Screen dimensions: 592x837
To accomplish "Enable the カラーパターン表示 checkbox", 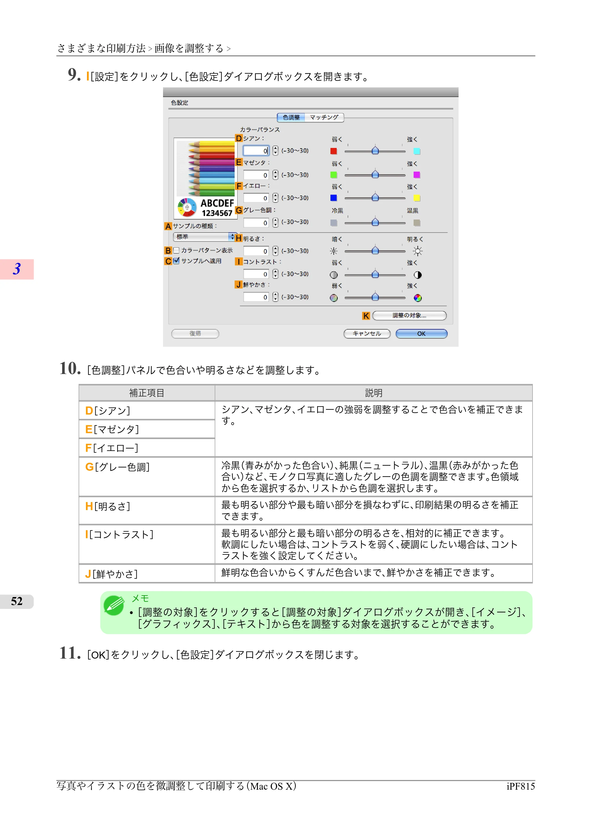I will 176,250.
